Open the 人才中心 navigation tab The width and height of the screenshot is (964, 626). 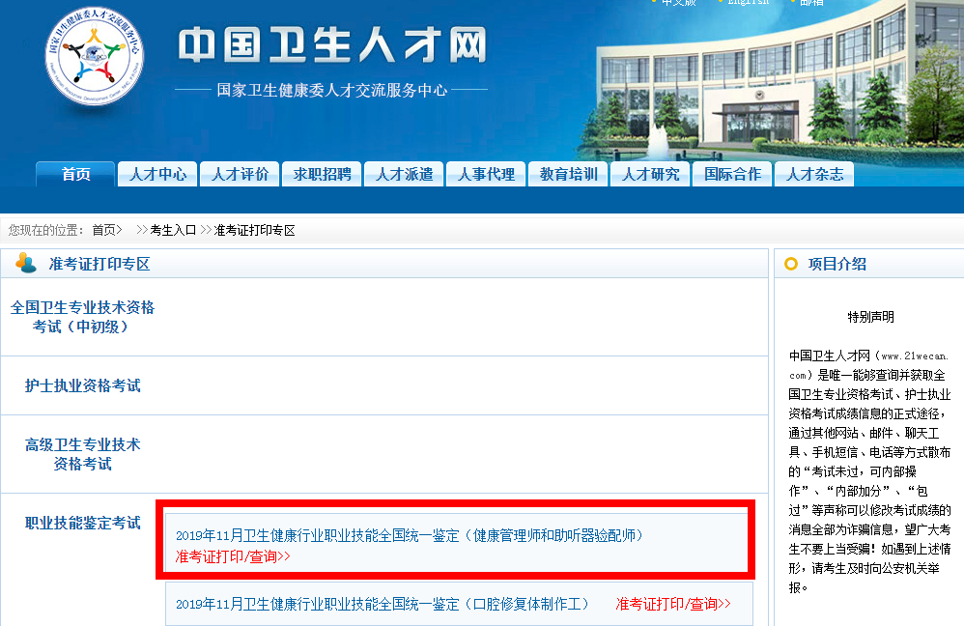(x=157, y=174)
